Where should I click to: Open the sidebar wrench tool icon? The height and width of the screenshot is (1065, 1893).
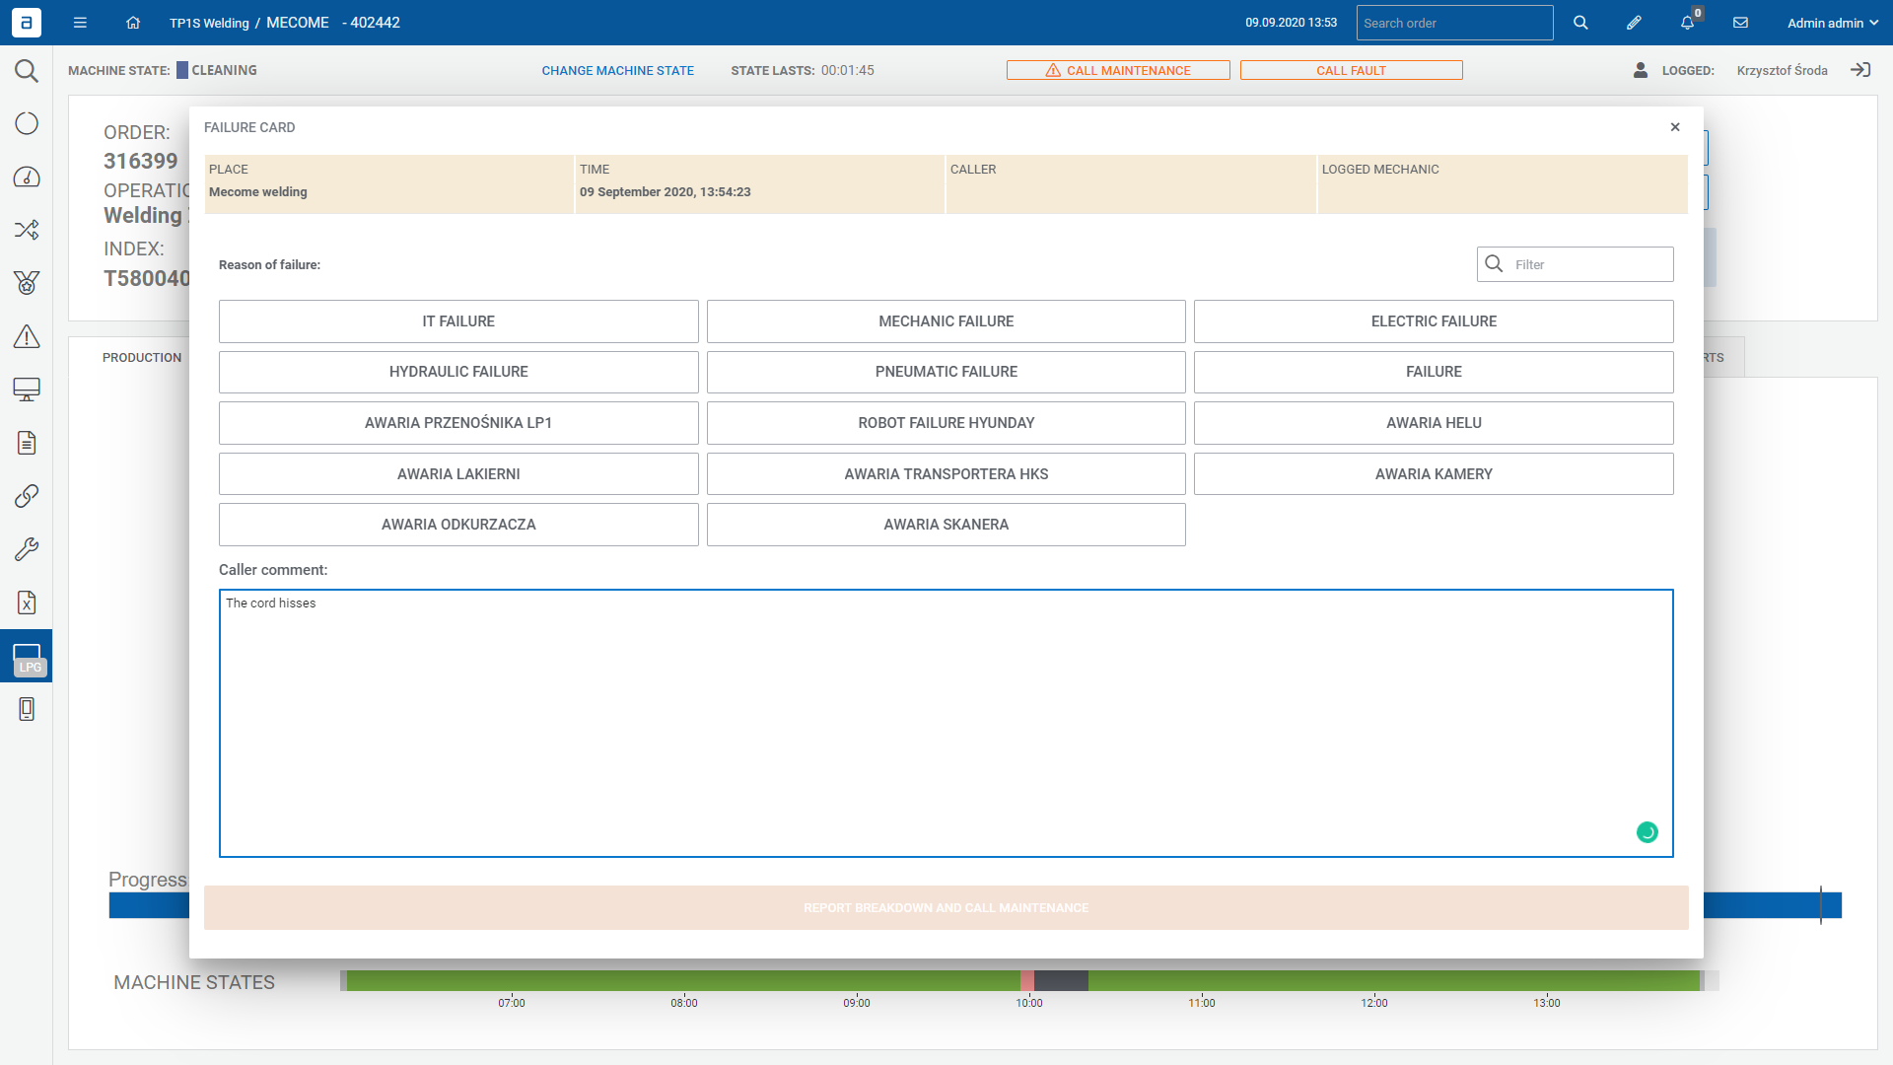click(x=27, y=549)
